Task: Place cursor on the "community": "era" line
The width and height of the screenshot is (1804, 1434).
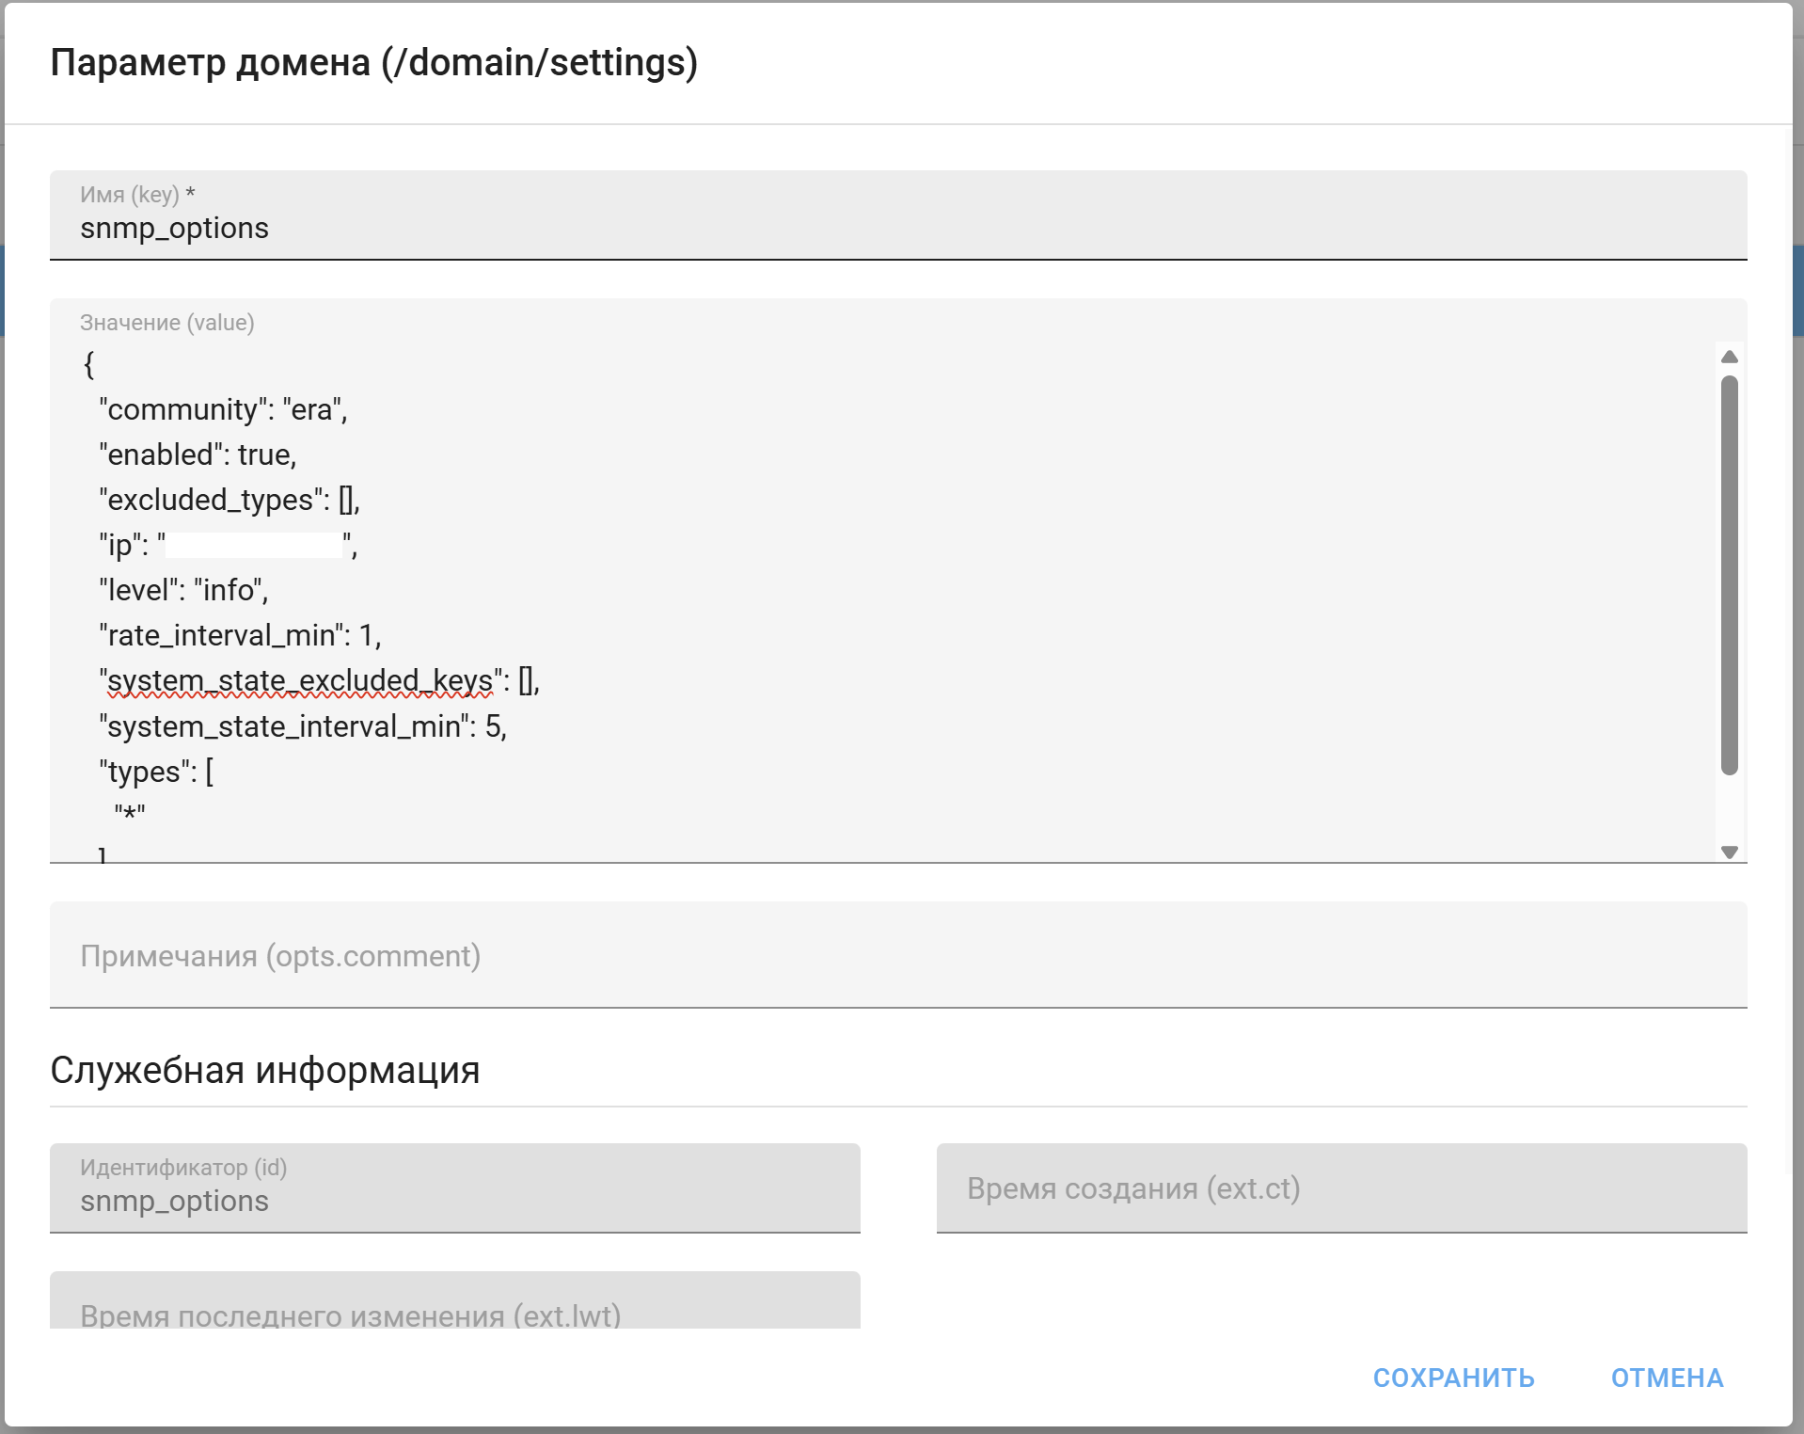Action: [224, 409]
